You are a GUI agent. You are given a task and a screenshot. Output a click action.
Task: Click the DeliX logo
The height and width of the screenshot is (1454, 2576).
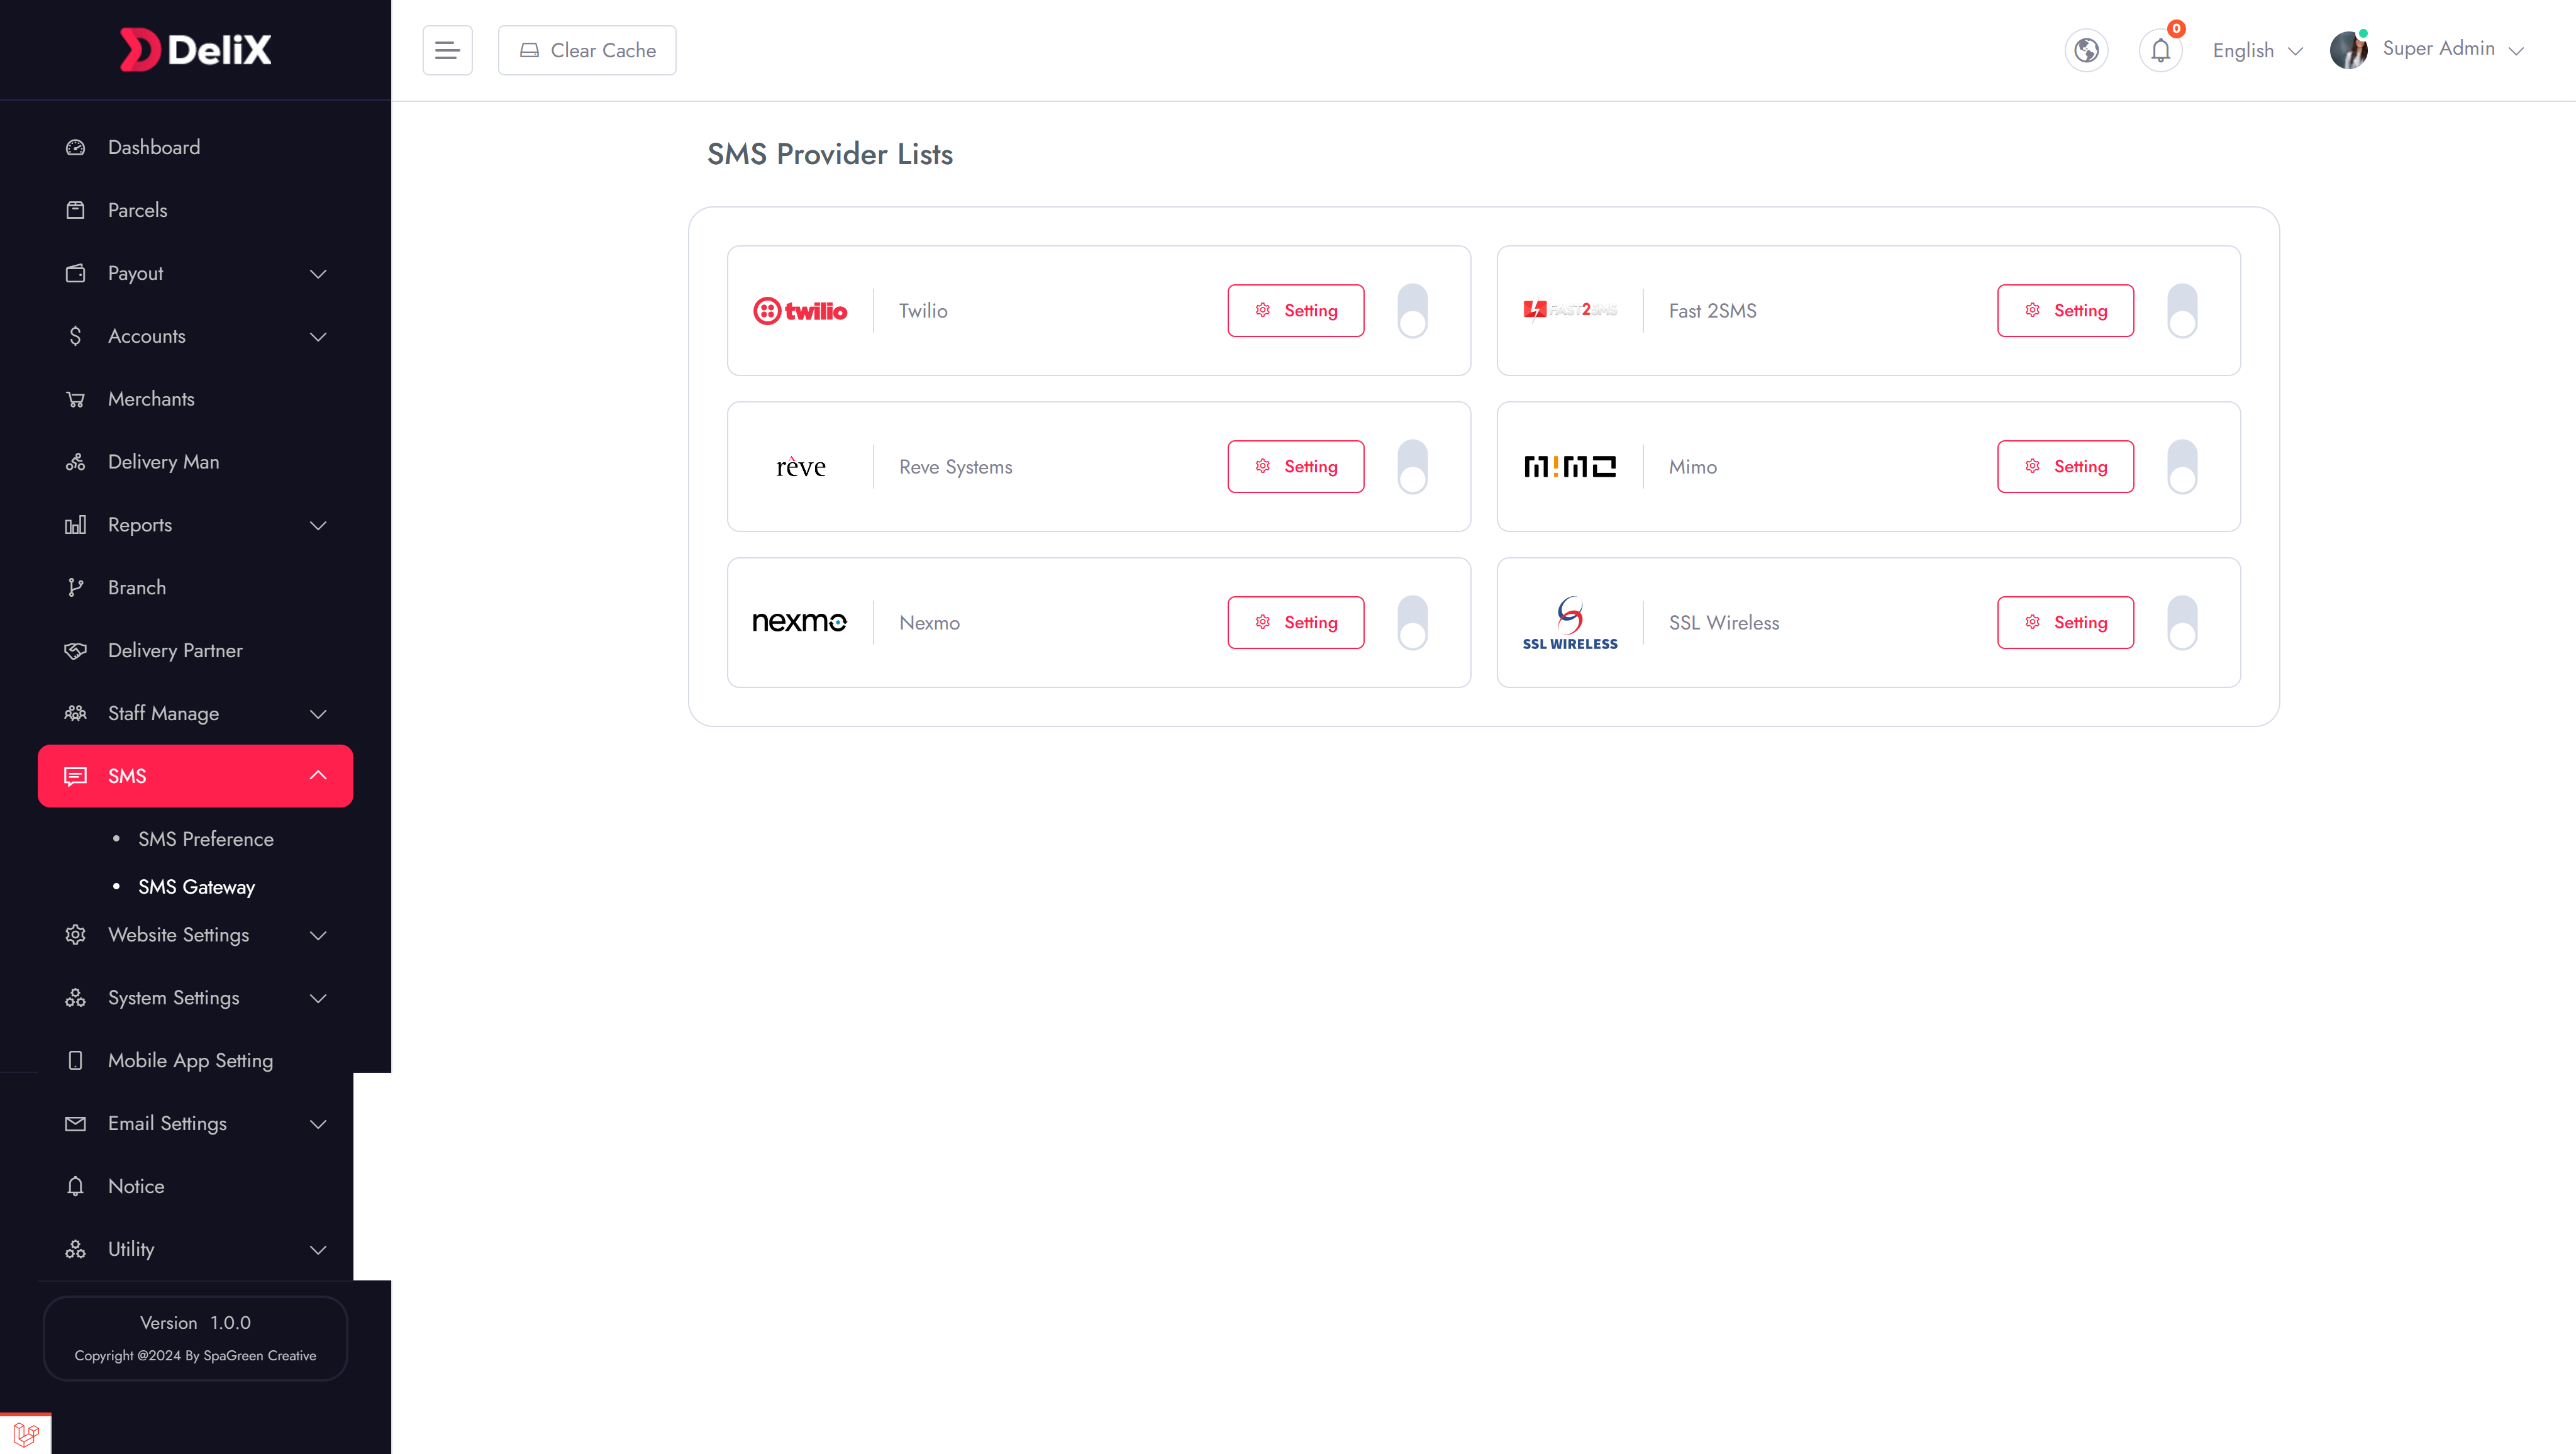tap(195, 49)
